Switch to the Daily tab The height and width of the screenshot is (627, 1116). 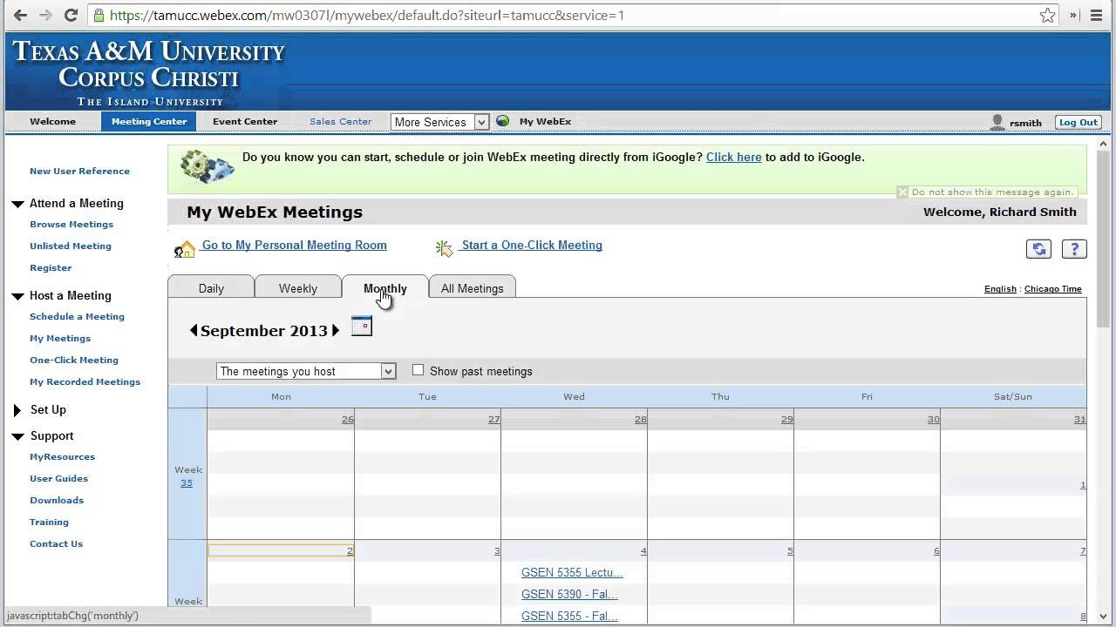tap(211, 288)
